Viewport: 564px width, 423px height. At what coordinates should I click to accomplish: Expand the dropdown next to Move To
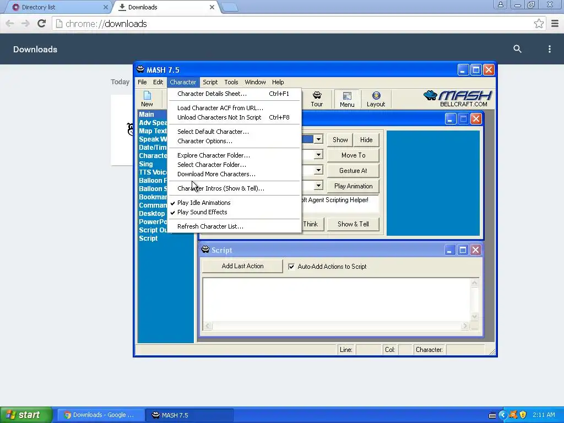click(318, 155)
